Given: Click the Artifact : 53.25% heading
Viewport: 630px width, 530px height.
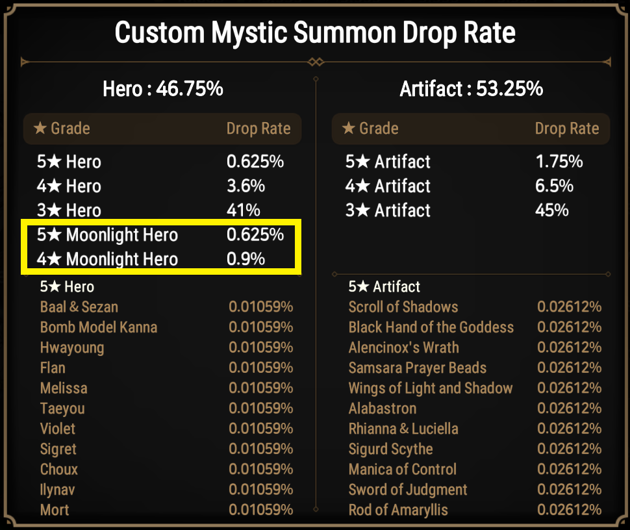Looking at the screenshot, I should 472,89.
